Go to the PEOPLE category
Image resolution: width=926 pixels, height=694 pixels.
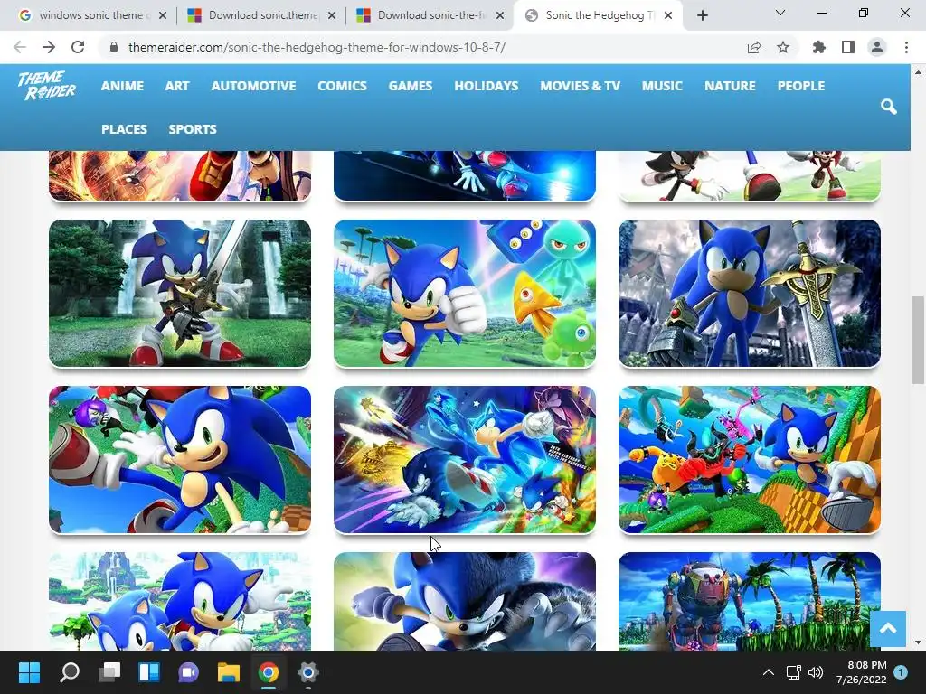point(801,86)
